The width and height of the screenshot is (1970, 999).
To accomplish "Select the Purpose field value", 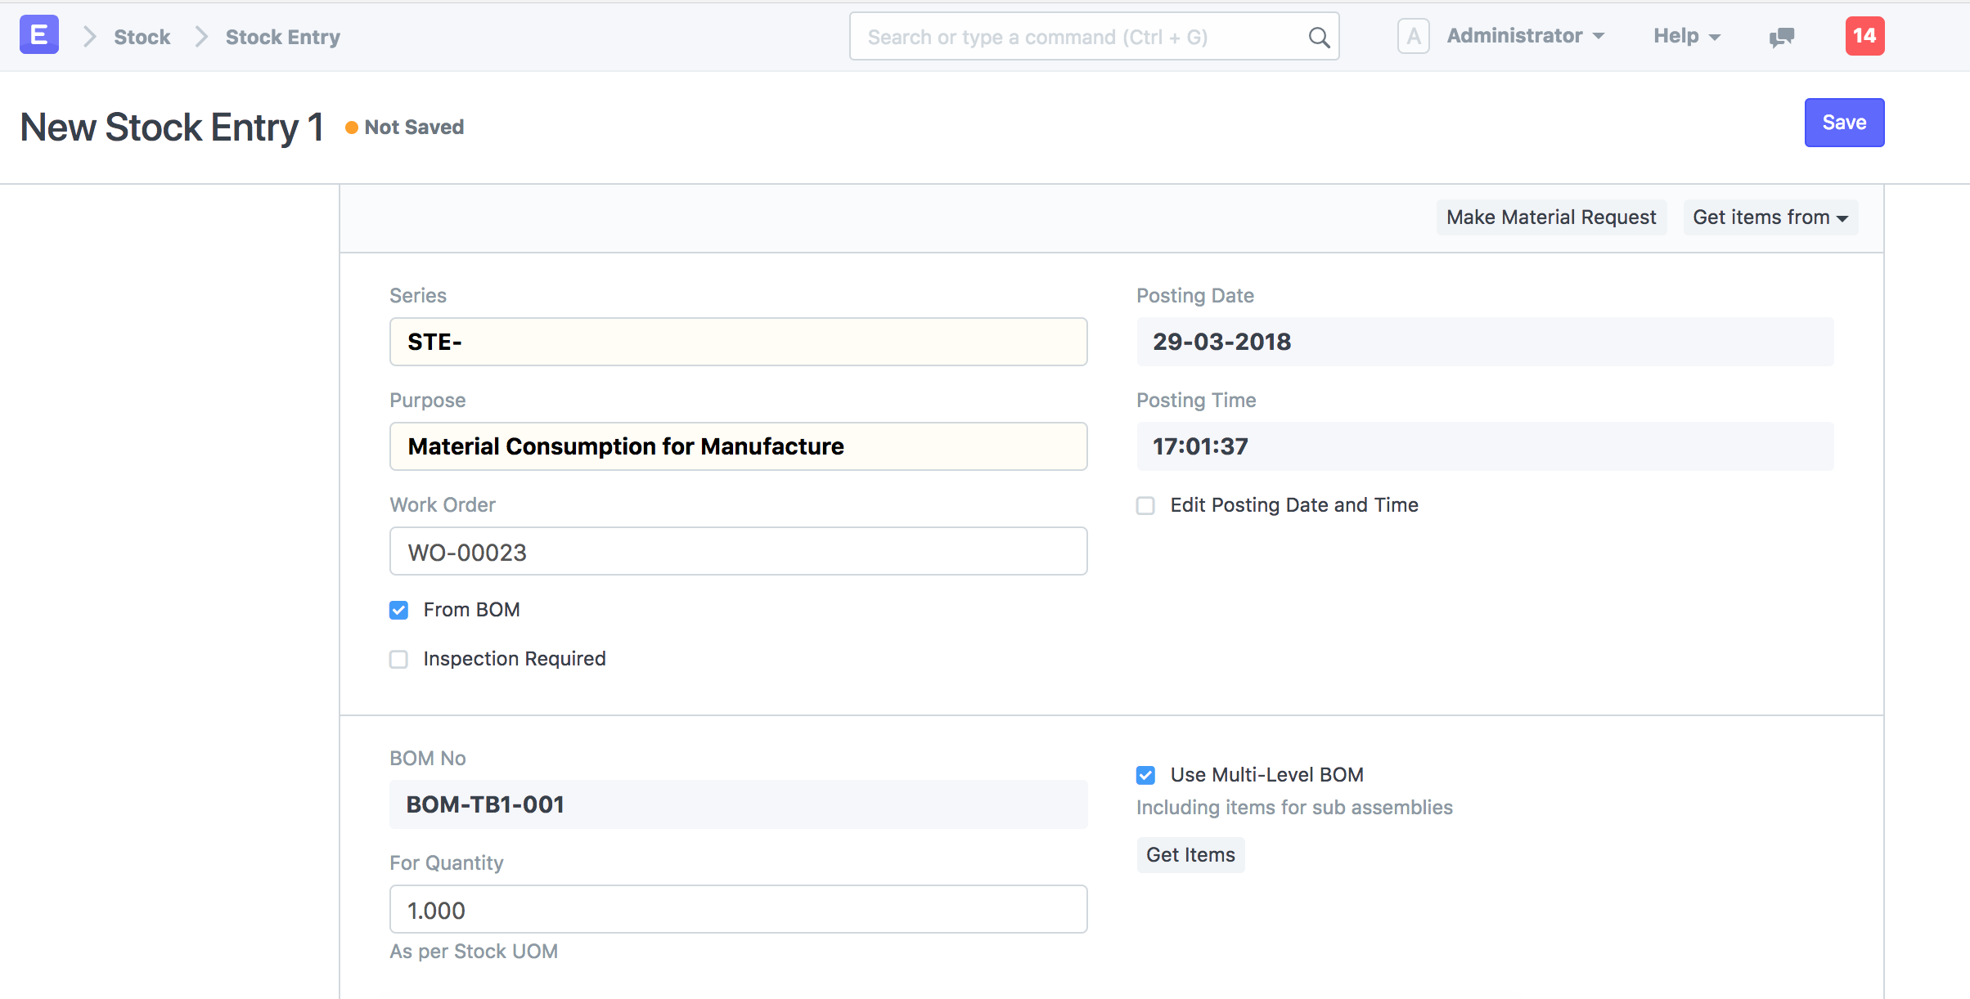I will click(x=740, y=446).
